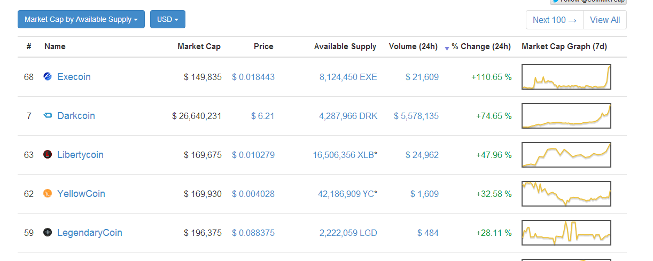Select rank number 63 in Libertycoin row

(x=29, y=155)
